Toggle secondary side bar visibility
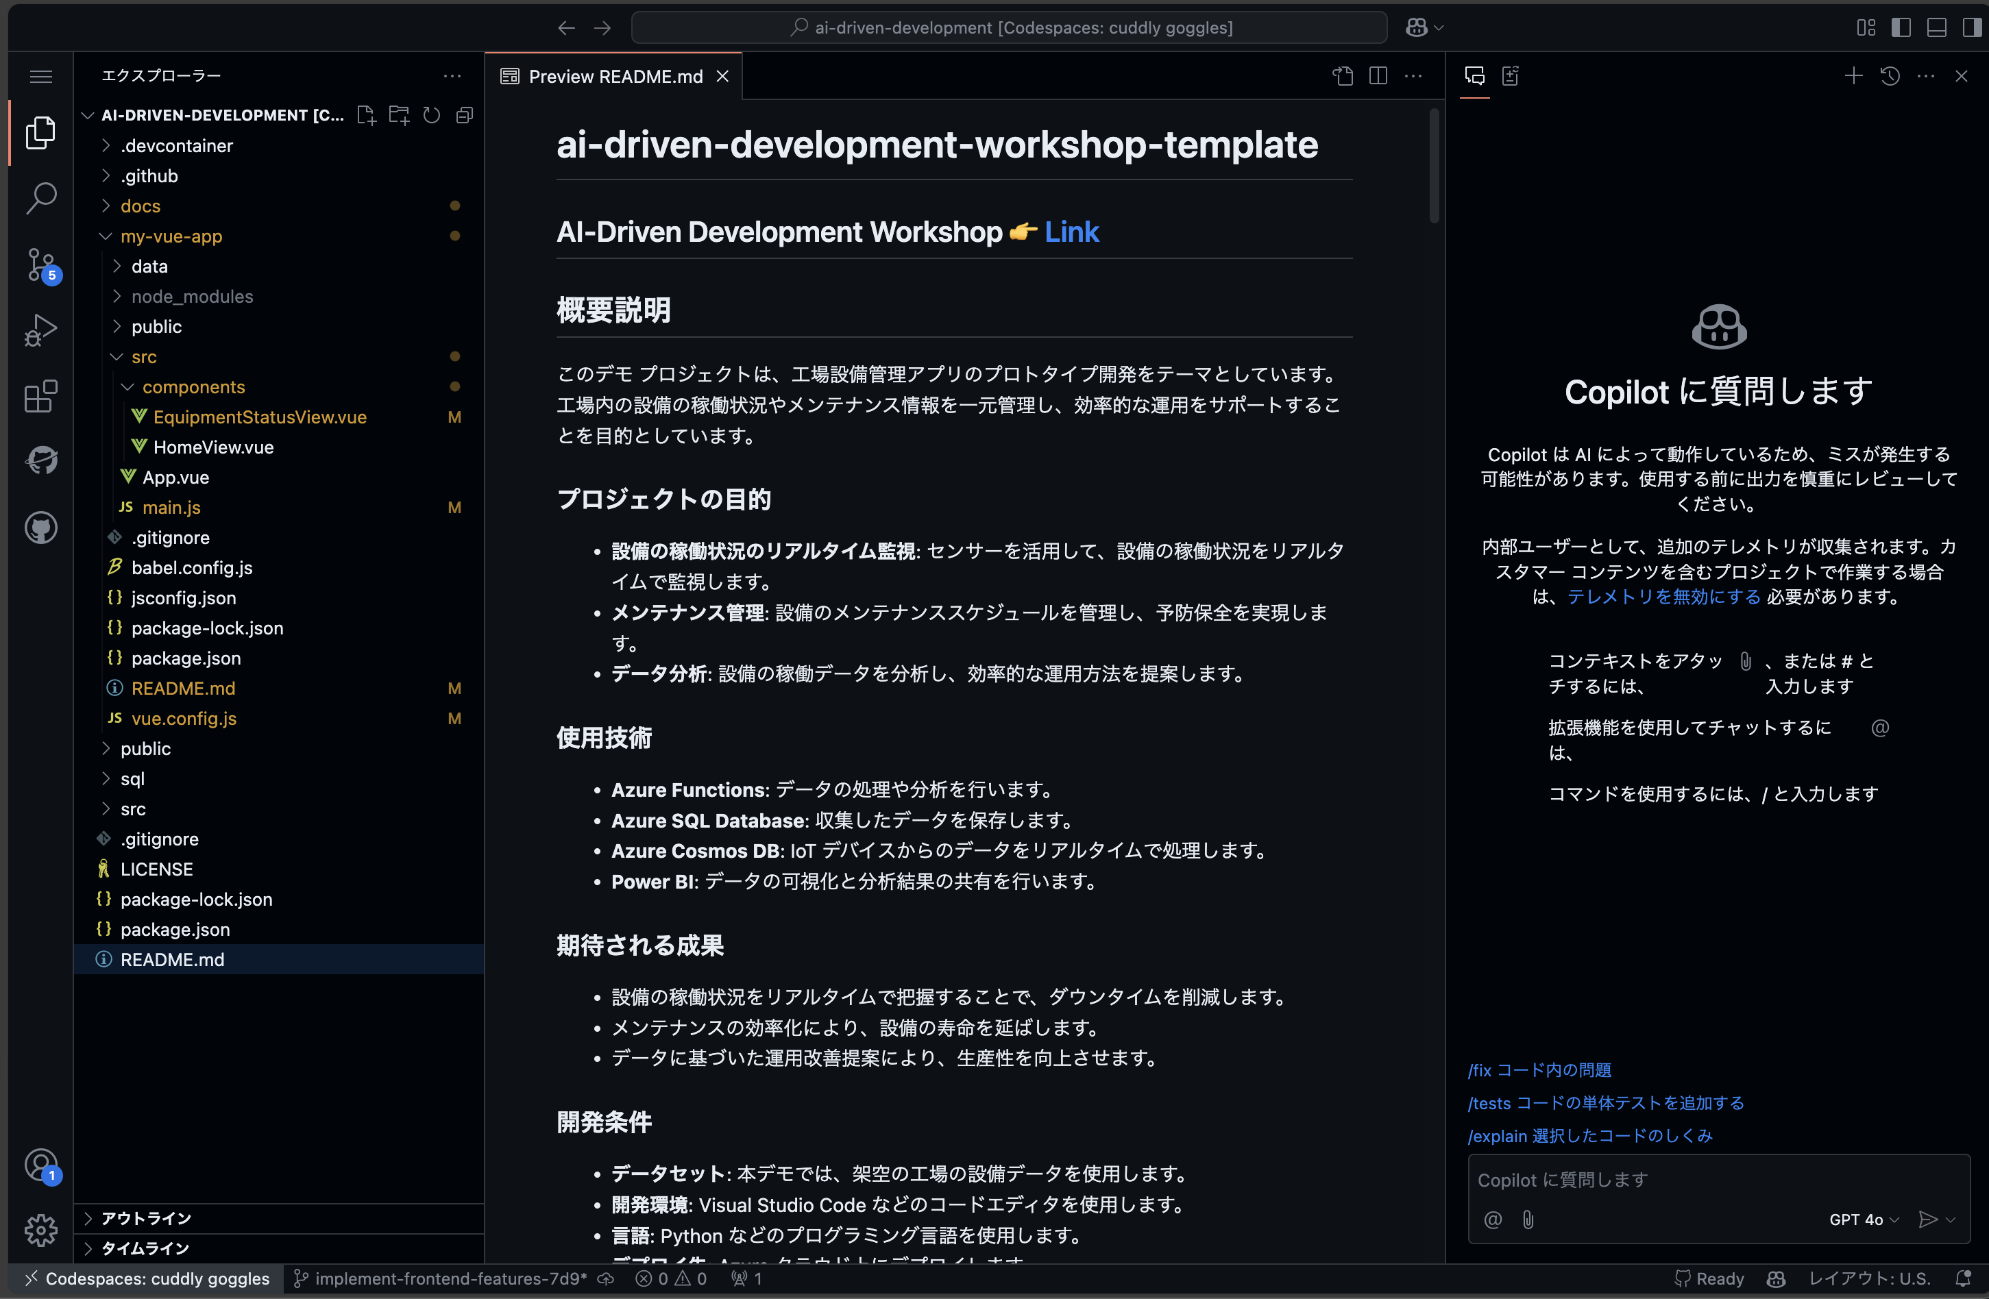The width and height of the screenshot is (1989, 1299). coord(1971,27)
